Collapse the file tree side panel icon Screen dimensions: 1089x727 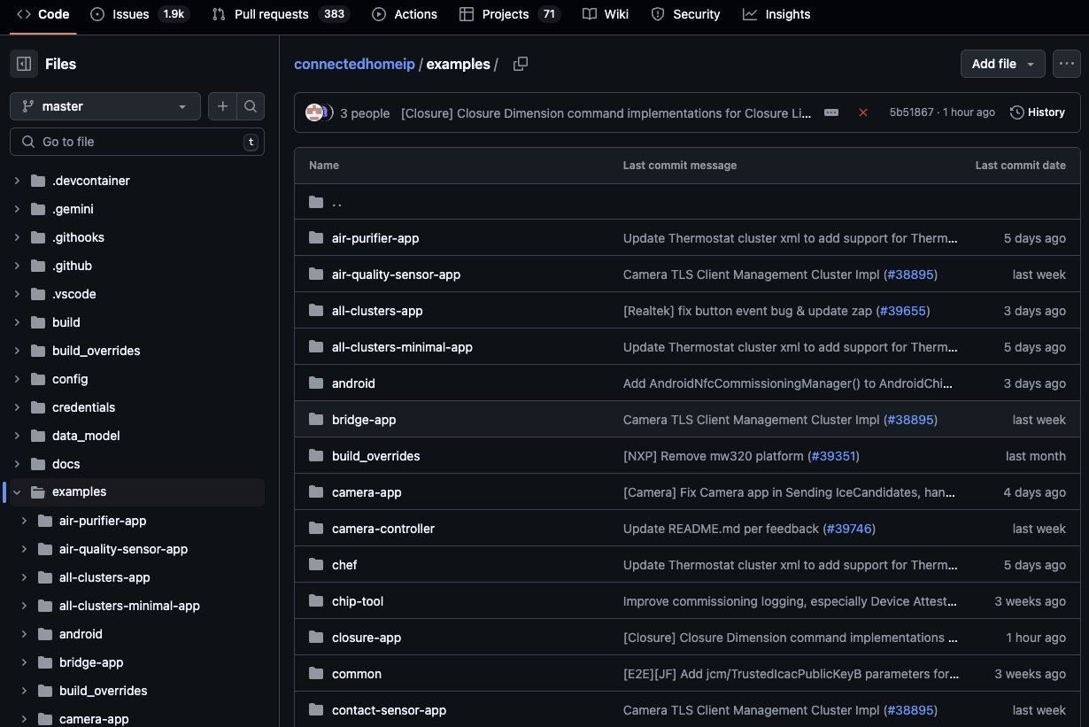click(24, 64)
